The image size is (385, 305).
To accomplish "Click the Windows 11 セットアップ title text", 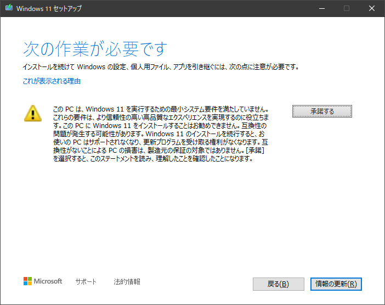I will pos(49,8).
